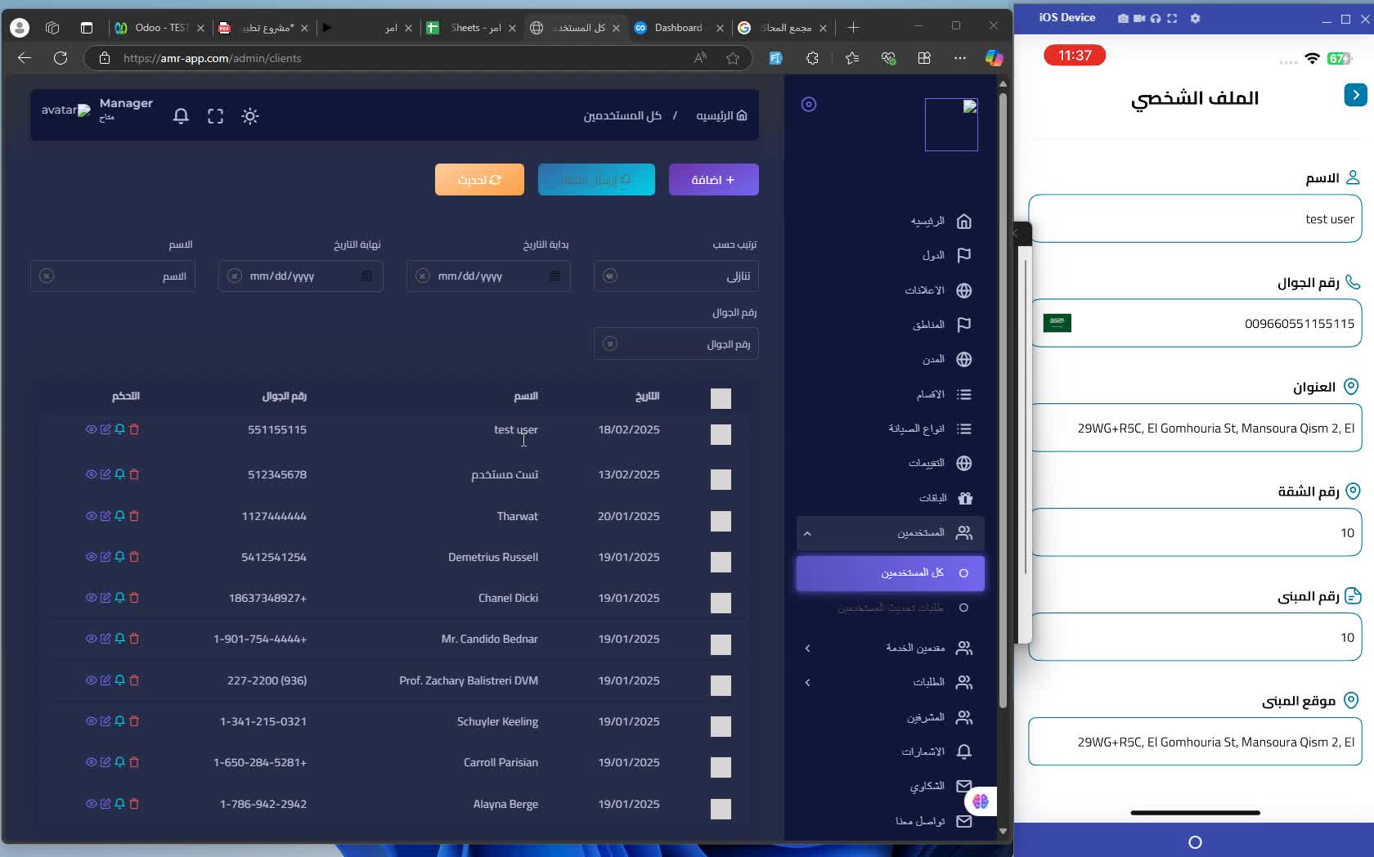This screenshot has width=1374, height=857.
Task: Open the الباقات gift icon in sidebar
Action: (964, 498)
